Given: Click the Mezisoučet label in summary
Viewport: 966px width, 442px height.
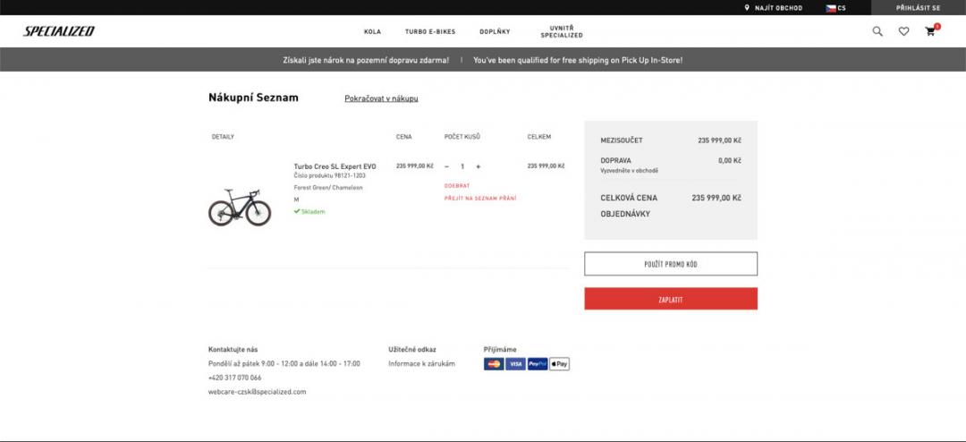Looking at the screenshot, I should click(x=622, y=140).
